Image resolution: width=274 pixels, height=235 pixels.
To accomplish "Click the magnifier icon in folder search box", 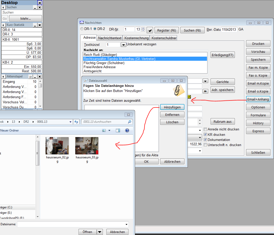I will (130, 122).
